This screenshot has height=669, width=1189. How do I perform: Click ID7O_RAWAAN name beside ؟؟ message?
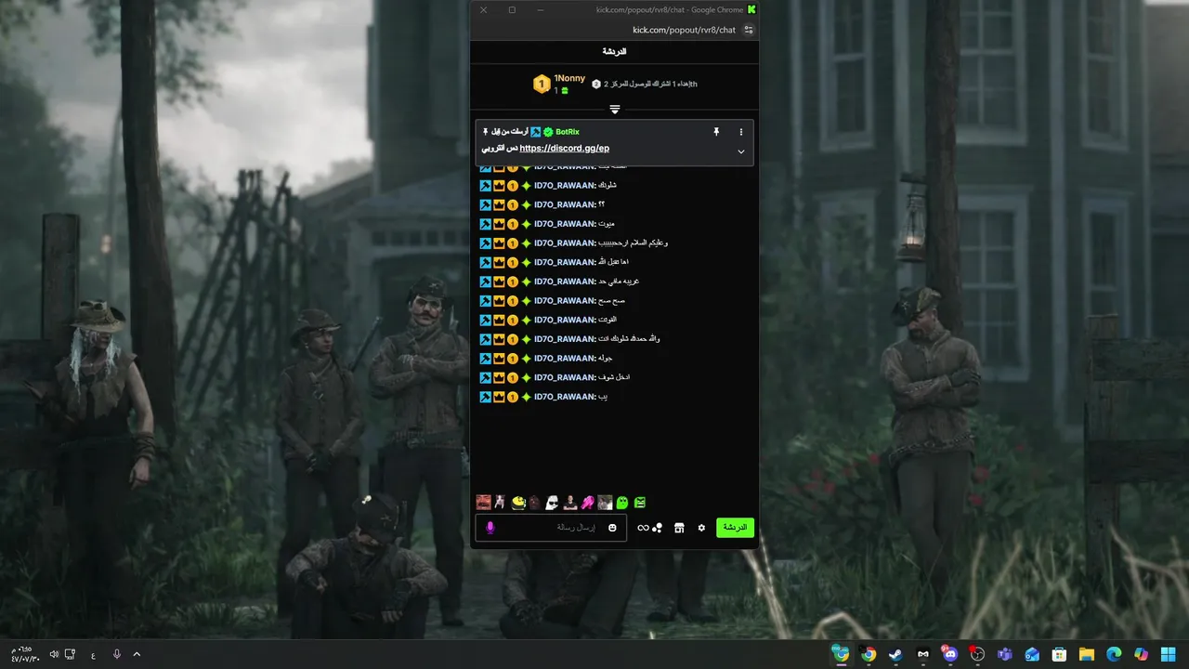pyautogui.click(x=565, y=204)
